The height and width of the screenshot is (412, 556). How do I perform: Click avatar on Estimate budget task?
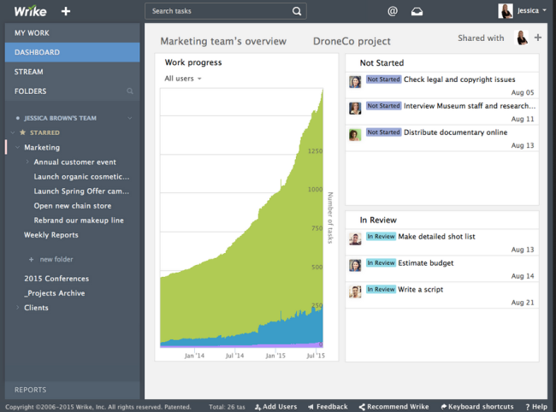(x=355, y=265)
